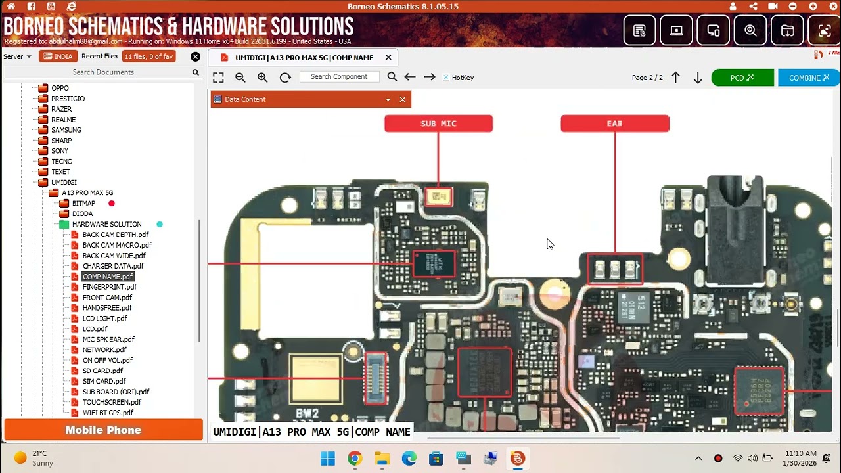The height and width of the screenshot is (473, 841).
Task: Toggle the HotKey checkbox
Action: (x=445, y=78)
